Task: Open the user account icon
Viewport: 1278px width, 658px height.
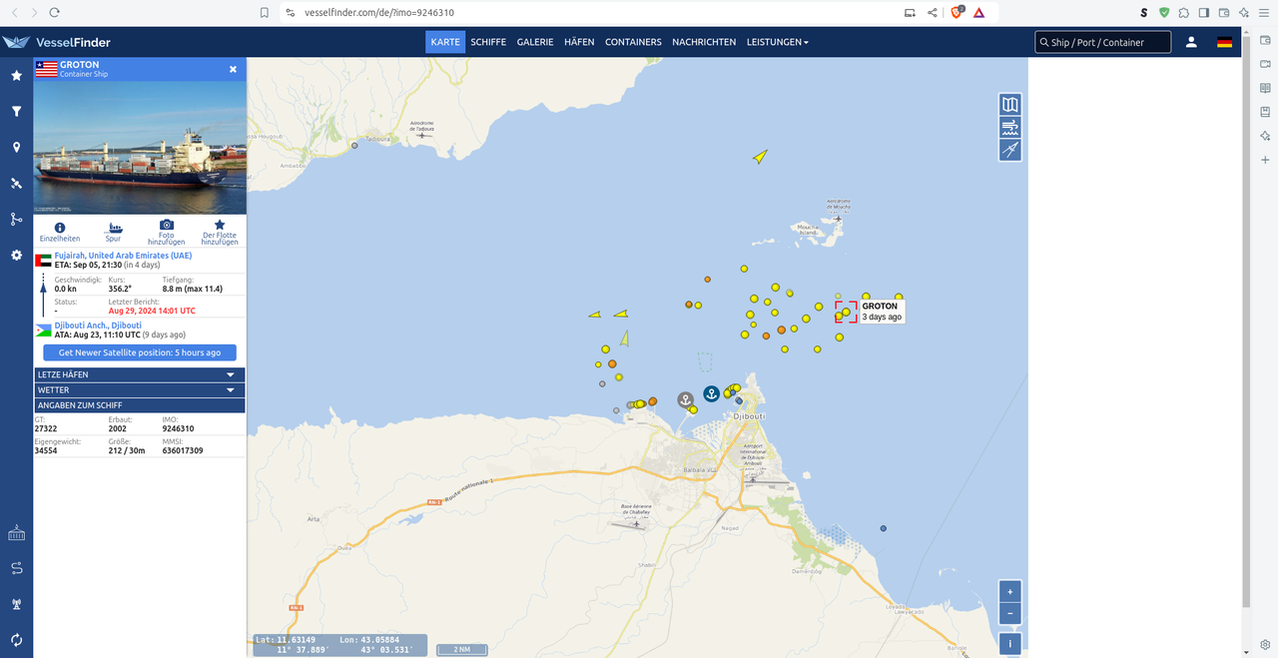Action: [x=1191, y=42]
